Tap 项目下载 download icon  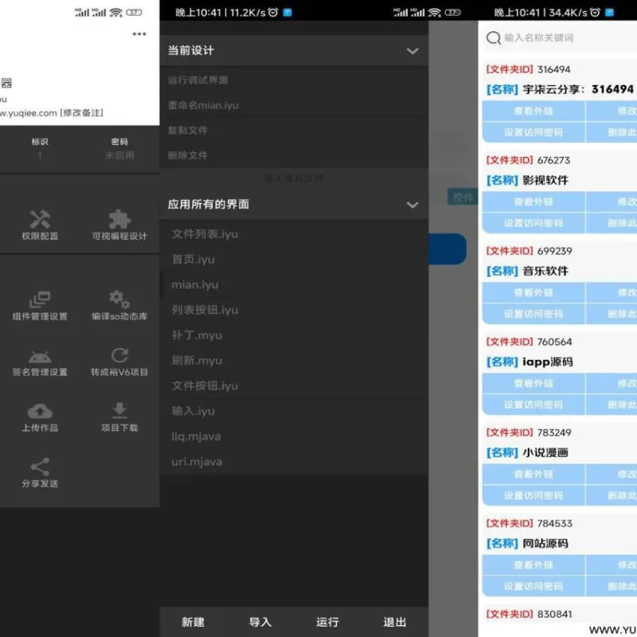(x=119, y=411)
